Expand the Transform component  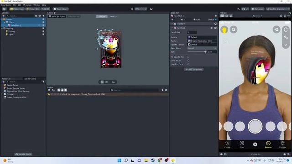click(x=172, y=24)
